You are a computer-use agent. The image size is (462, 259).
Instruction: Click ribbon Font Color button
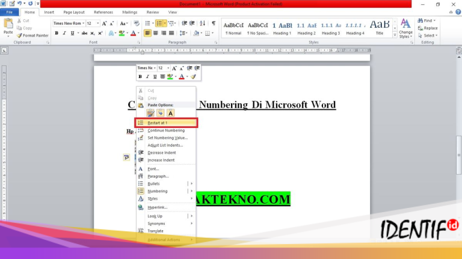pos(133,33)
